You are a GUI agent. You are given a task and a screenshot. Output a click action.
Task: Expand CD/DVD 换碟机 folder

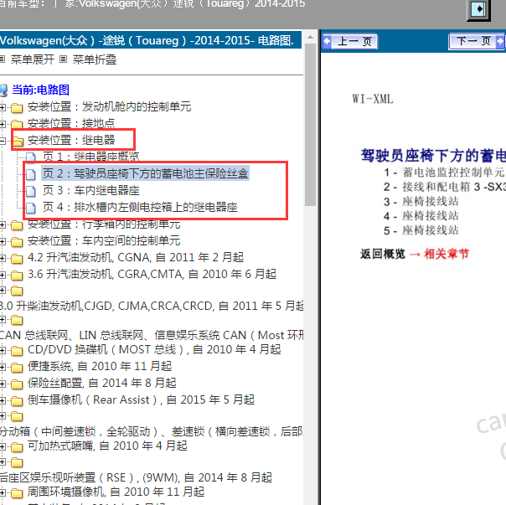(3, 350)
